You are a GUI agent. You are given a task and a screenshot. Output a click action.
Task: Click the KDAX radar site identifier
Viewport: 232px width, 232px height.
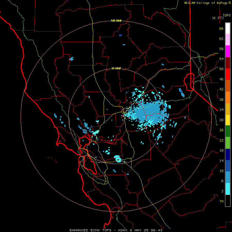[123, 230]
